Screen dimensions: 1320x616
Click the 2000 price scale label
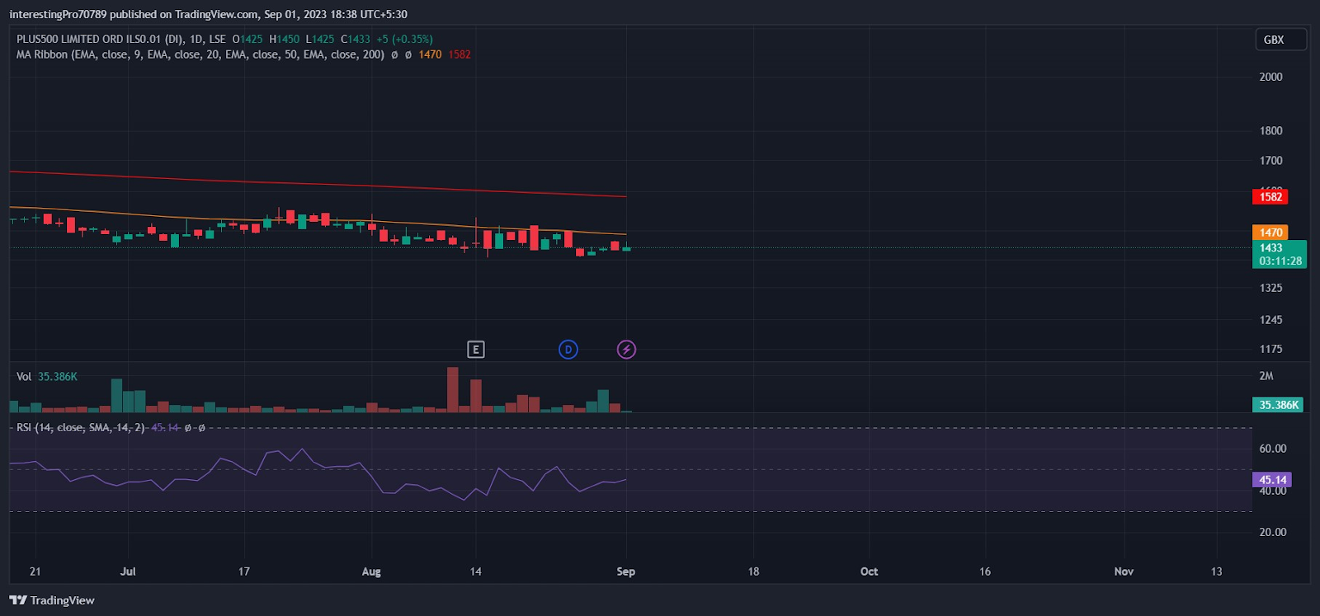(1270, 77)
